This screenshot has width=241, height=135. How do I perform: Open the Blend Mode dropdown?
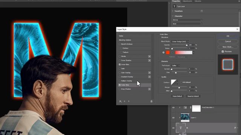pyautogui.click(x=180, y=42)
